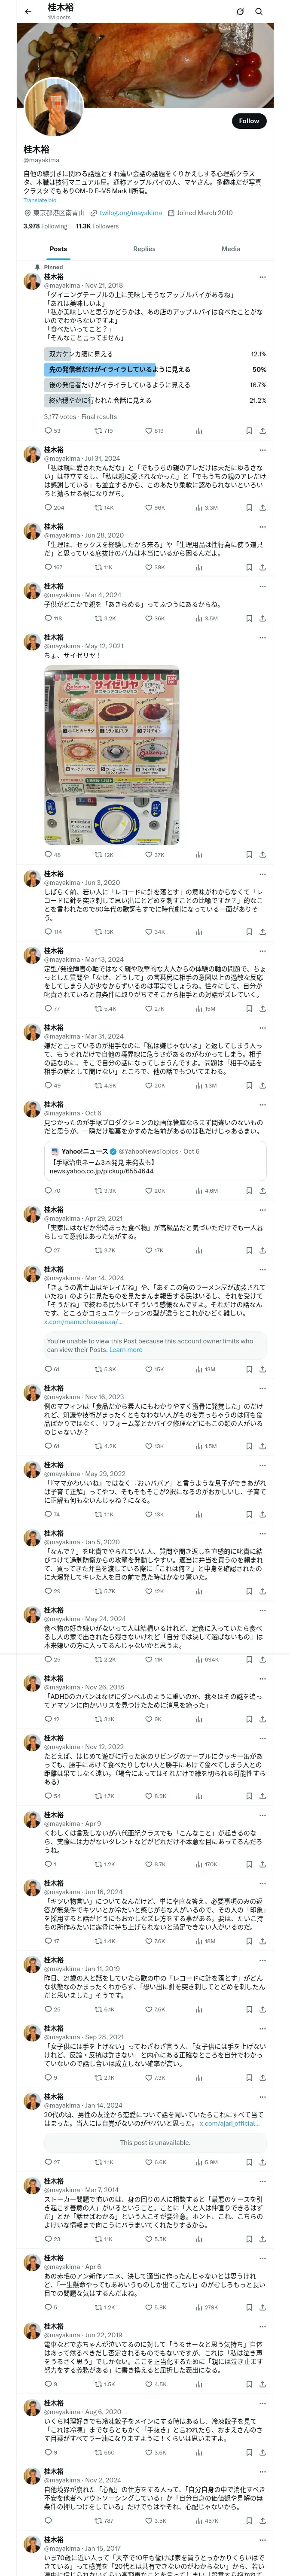The image size is (290, 2576).
Task: Bookmark the Mar 13, 2024 post
Action: pos(248,1009)
